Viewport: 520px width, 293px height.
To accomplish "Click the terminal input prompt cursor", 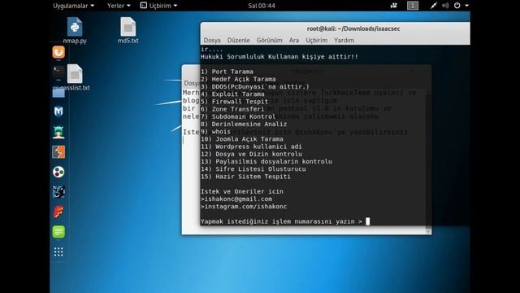I will [367, 221].
